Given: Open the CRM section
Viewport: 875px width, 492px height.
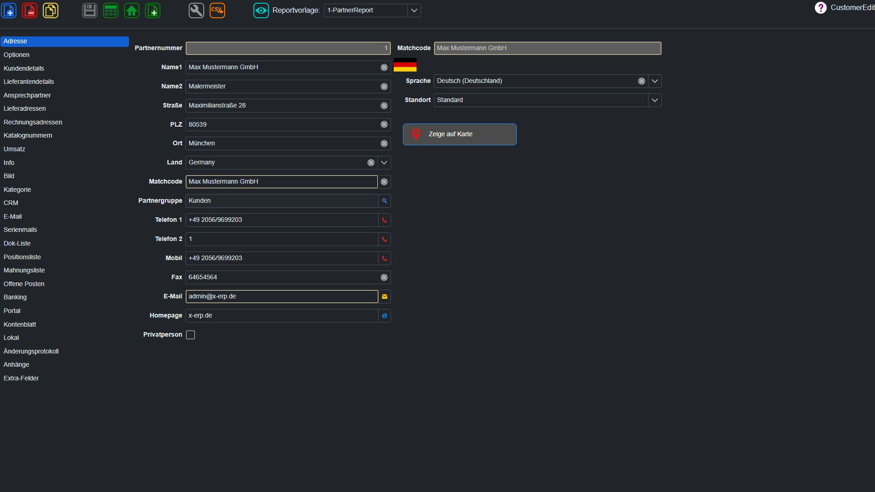Looking at the screenshot, I should coord(11,203).
